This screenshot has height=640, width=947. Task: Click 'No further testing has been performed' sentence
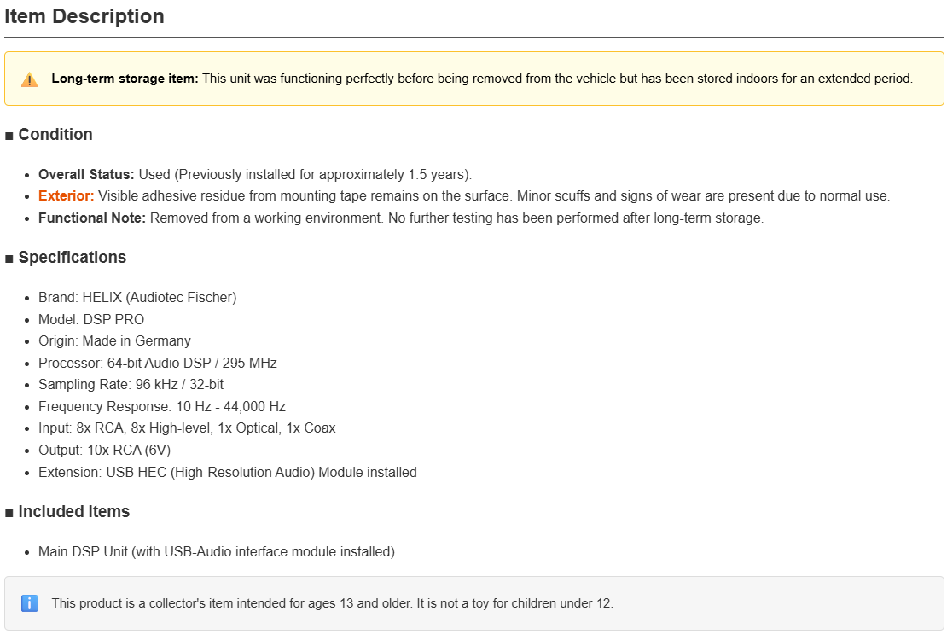tap(576, 218)
